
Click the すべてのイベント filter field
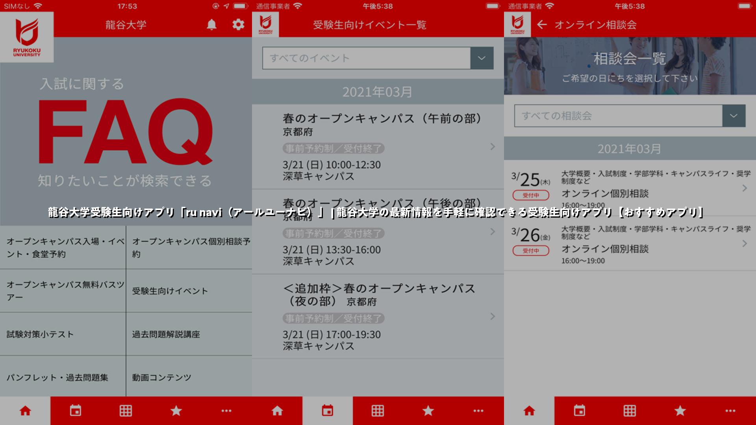(x=367, y=58)
